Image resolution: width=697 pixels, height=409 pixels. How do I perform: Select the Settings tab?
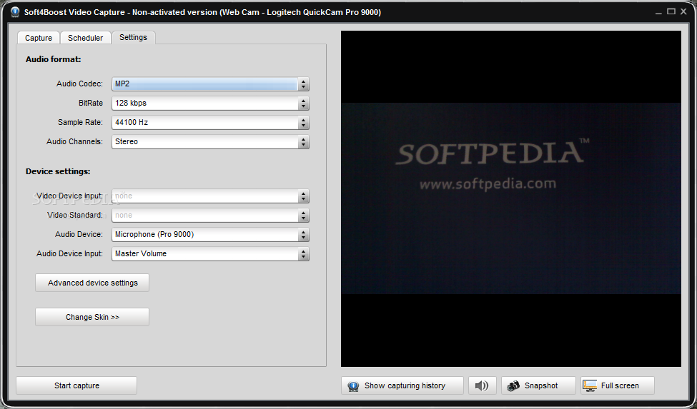(x=134, y=37)
